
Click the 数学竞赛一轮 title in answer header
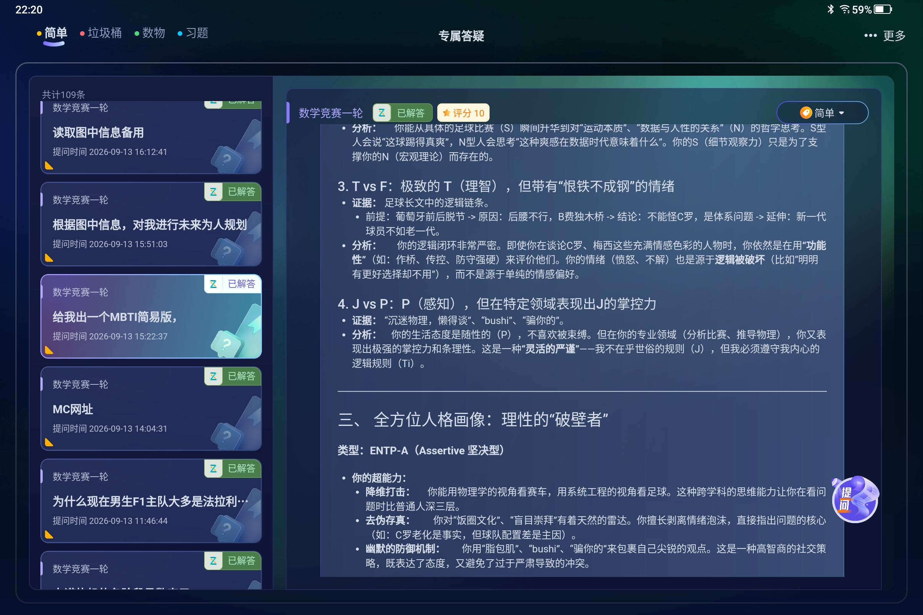click(x=330, y=113)
